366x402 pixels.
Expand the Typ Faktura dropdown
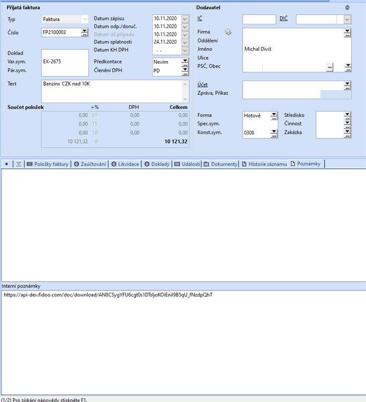click(84, 19)
